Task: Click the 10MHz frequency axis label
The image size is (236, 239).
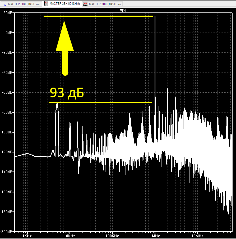Action: click(x=197, y=236)
